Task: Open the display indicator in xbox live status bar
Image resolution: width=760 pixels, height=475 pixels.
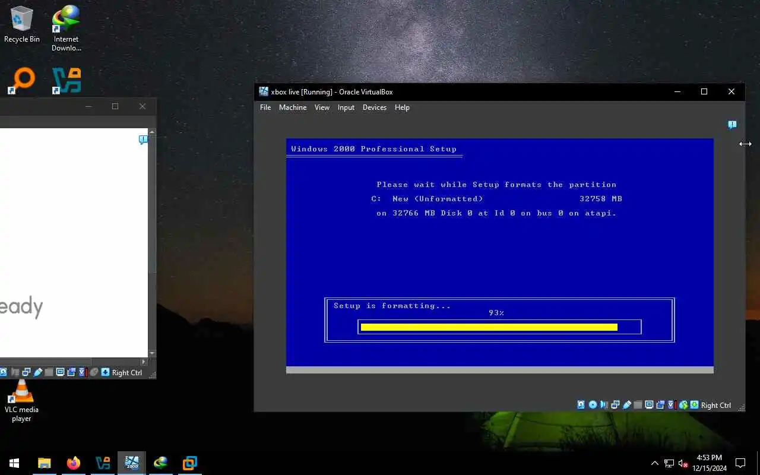Action: [x=650, y=405]
